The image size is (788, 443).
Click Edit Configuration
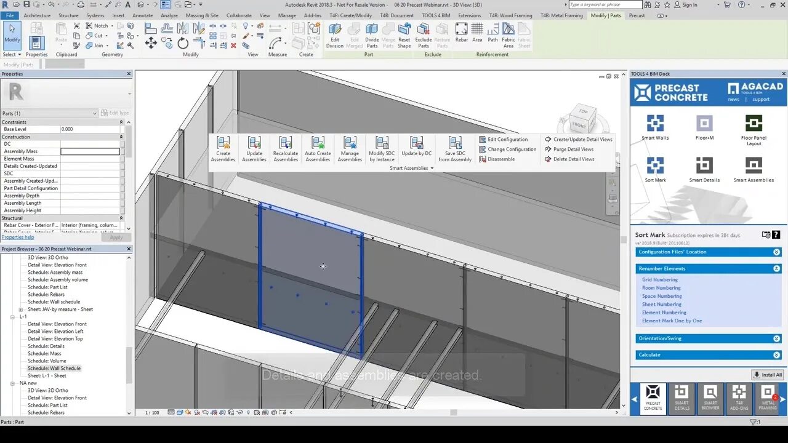click(x=503, y=139)
